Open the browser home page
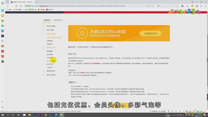The width and height of the screenshot is (208, 117). point(21,6)
